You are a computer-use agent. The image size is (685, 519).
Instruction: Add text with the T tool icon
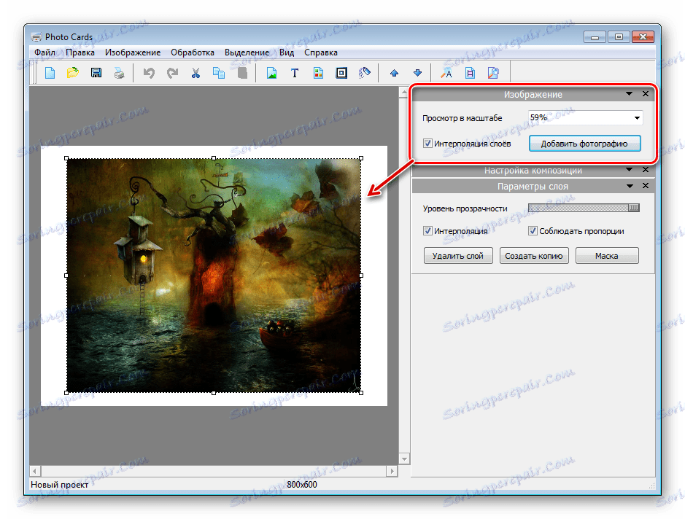pos(295,73)
